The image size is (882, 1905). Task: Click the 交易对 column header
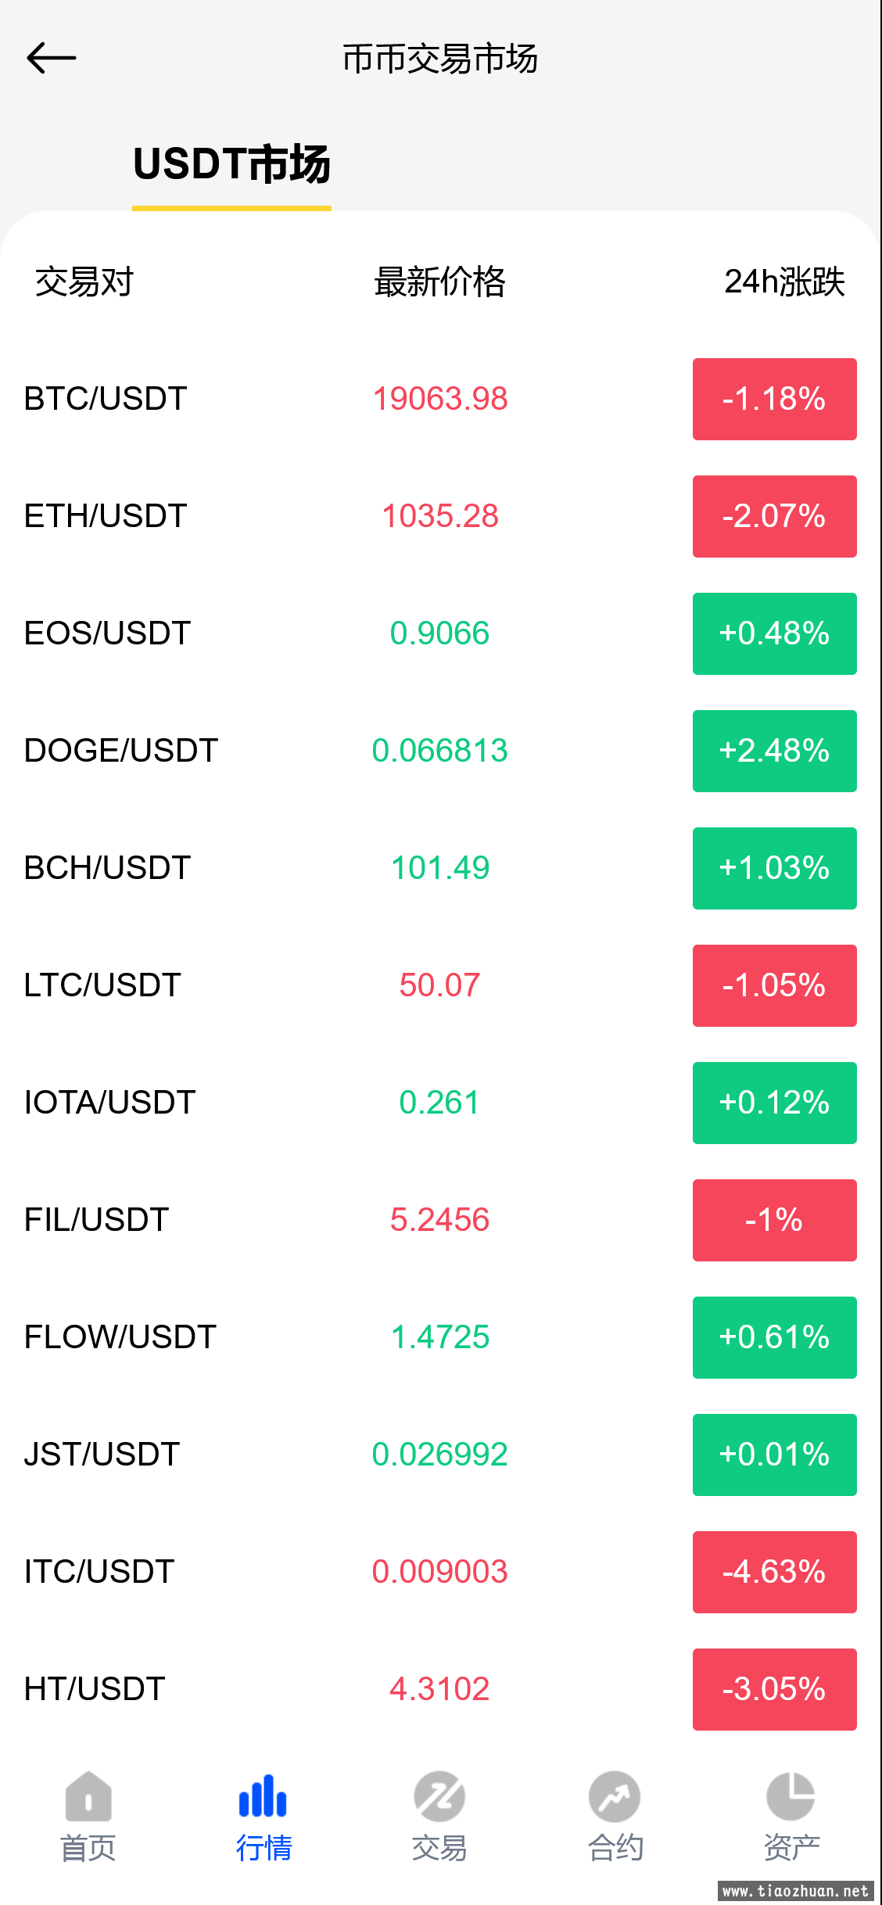pyautogui.click(x=84, y=282)
